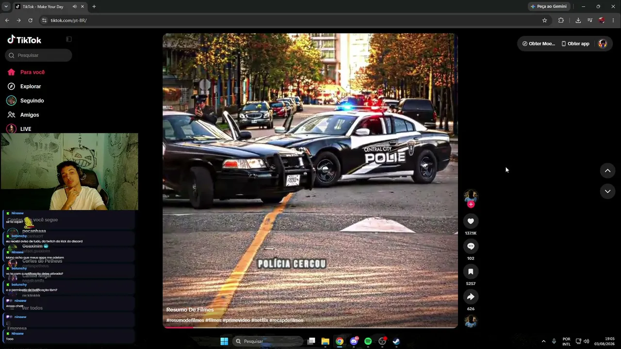Mute the TikTok tab's audio icon

click(x=74, y=7)
